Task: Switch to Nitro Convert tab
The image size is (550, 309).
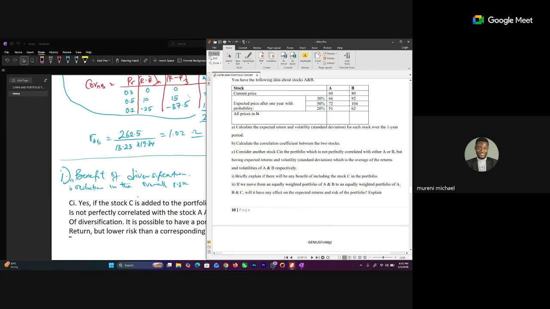Action: tap(243, 48)
